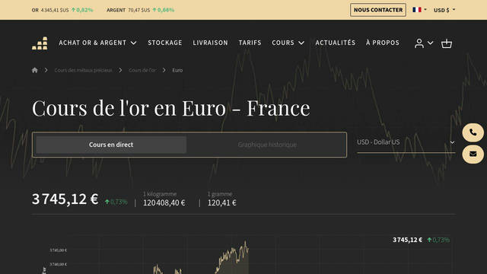This screenshot has height=274, width=487.
Task: Open the USD - Dollar US currency selector
Action: (x=406, y=142)
